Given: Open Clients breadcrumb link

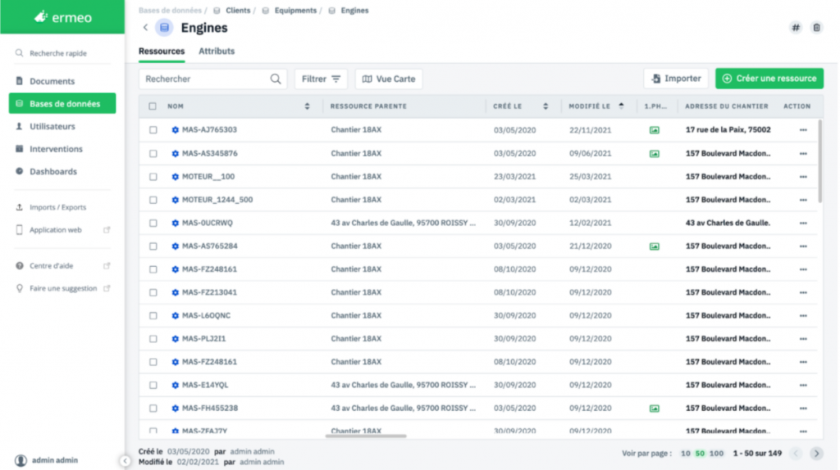Looking at the screenshot, I should click(x=238, y=10).
